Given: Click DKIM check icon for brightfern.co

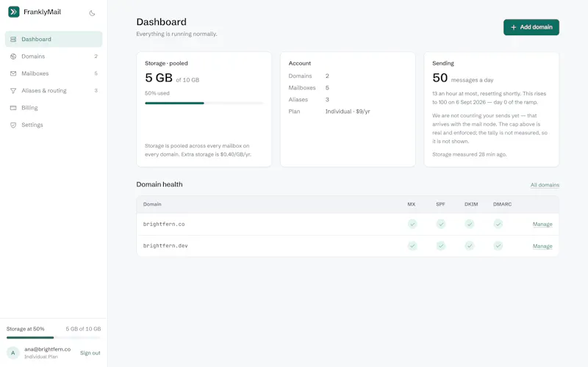Looking at the screenshot, I should click(469, 225).
